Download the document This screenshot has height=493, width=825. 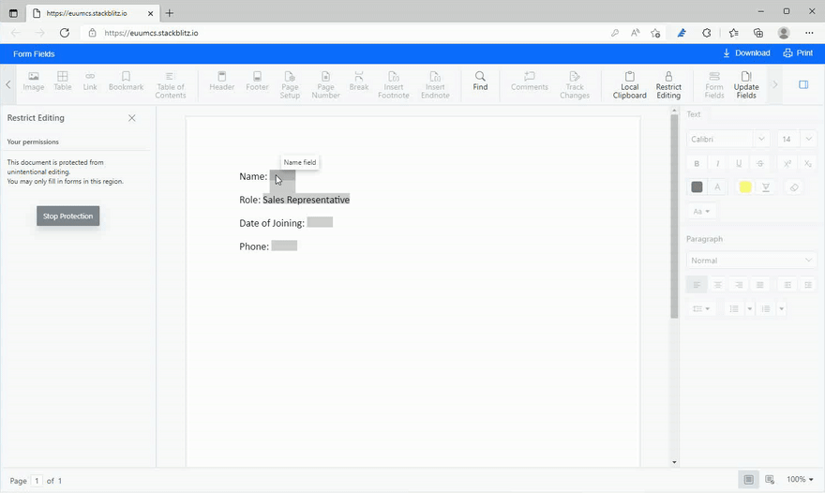tap(746, 53)
